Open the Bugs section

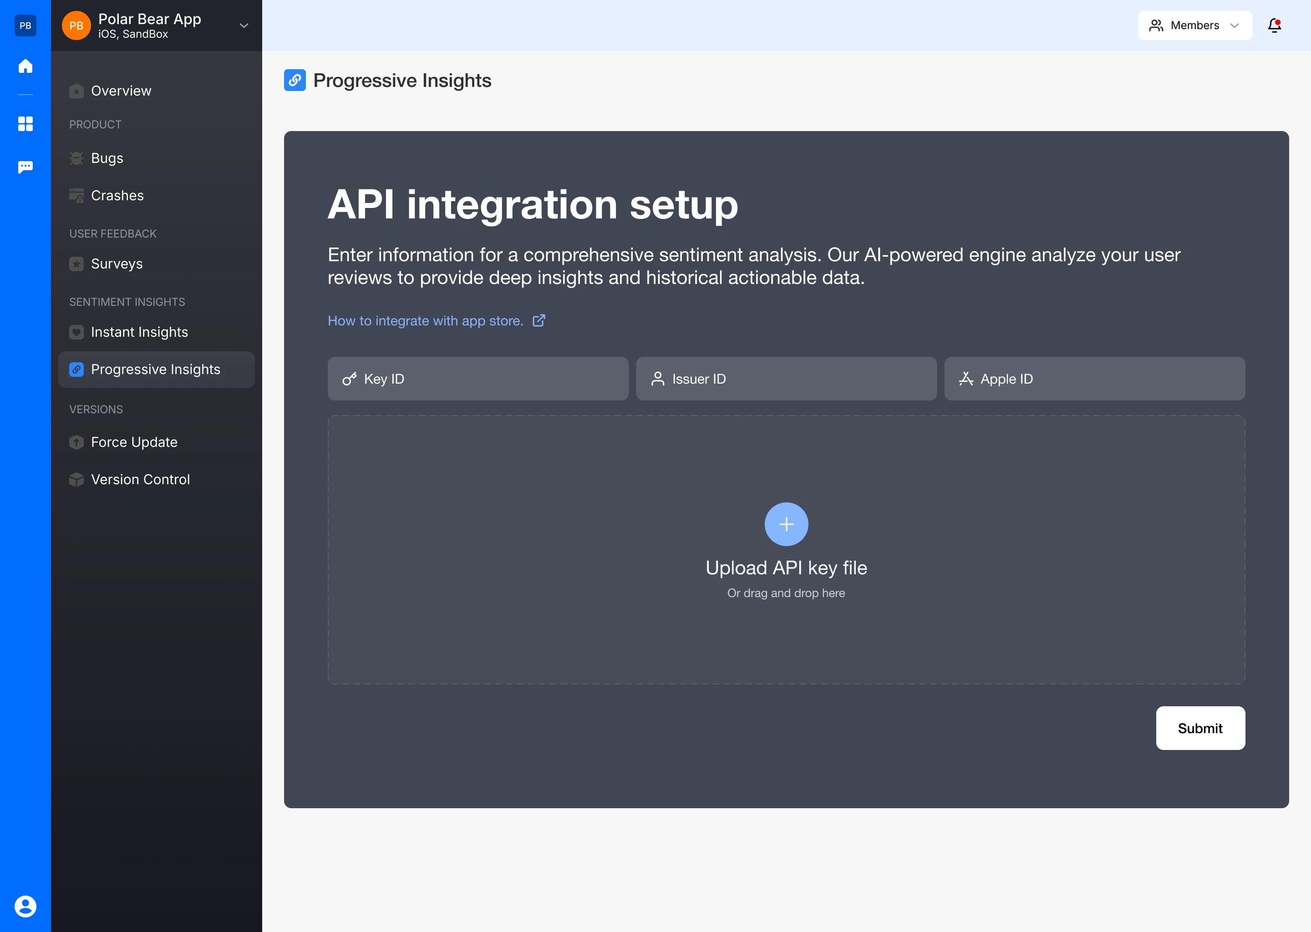coord(107,158)
